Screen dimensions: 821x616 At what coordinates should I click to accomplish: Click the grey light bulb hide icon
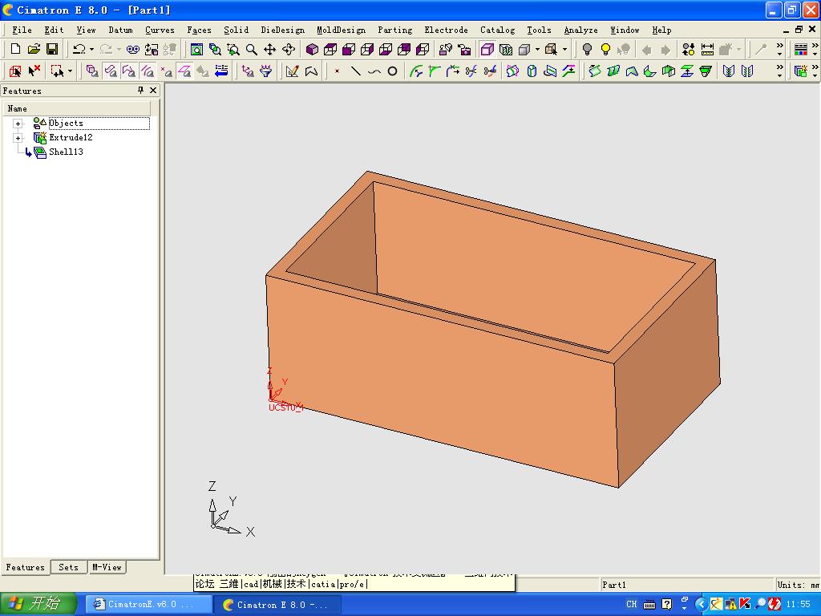587,49
